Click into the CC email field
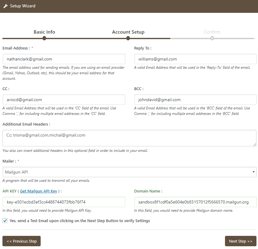The width and height of the screenshot is (258, 249). pyautogui.click(x=64, y=100)
